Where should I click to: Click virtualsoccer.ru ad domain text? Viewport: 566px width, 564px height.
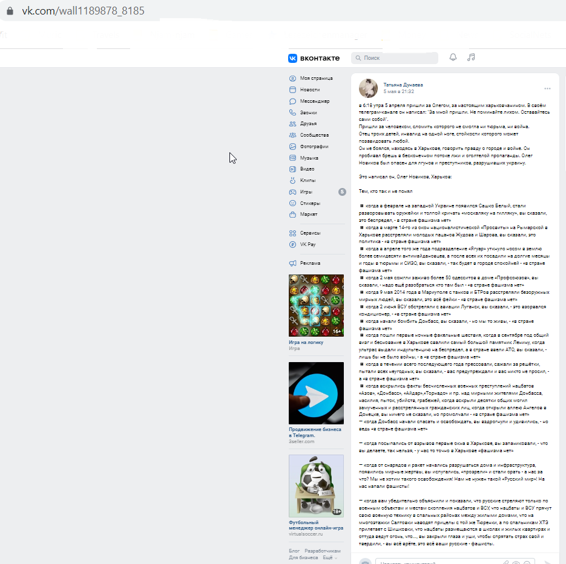306,534
